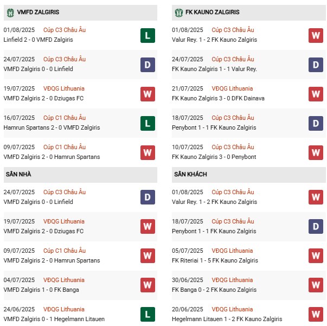Click the W badge for FK Riteriai 1-5 match
Viewport: 327px width, 326px height.
coord(316,256)
